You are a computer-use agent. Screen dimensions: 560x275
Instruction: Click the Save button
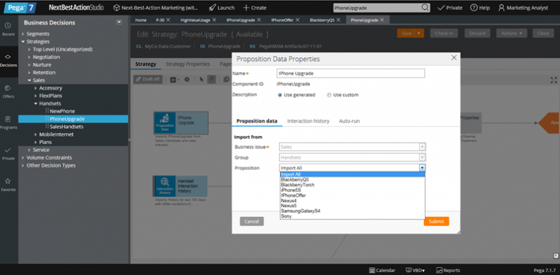point(407,33)
